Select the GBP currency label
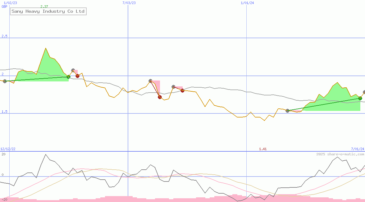 (4, 7)
